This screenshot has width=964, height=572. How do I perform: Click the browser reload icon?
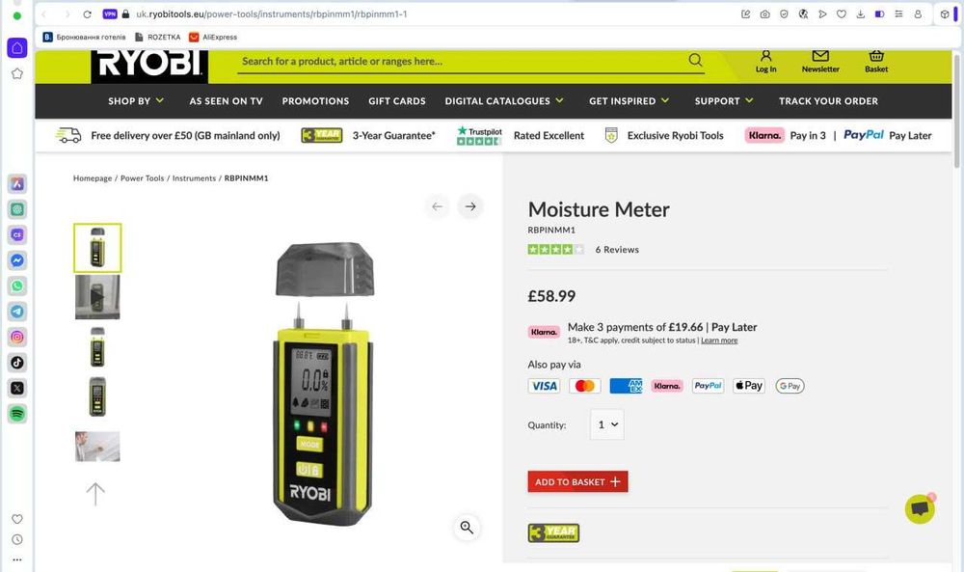(88, 14)
